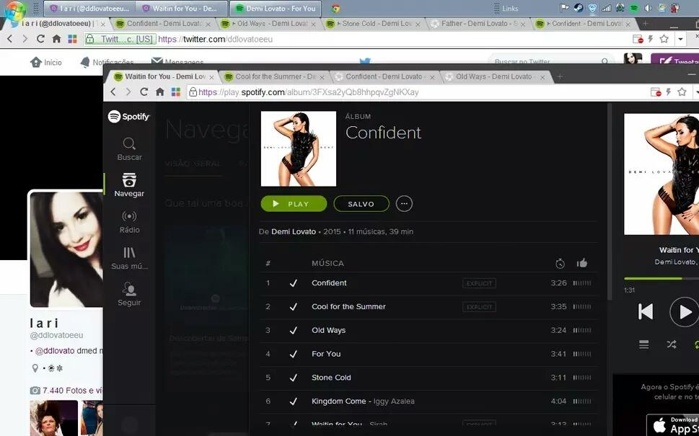Click the Spotify logo in sidebar

129,117
